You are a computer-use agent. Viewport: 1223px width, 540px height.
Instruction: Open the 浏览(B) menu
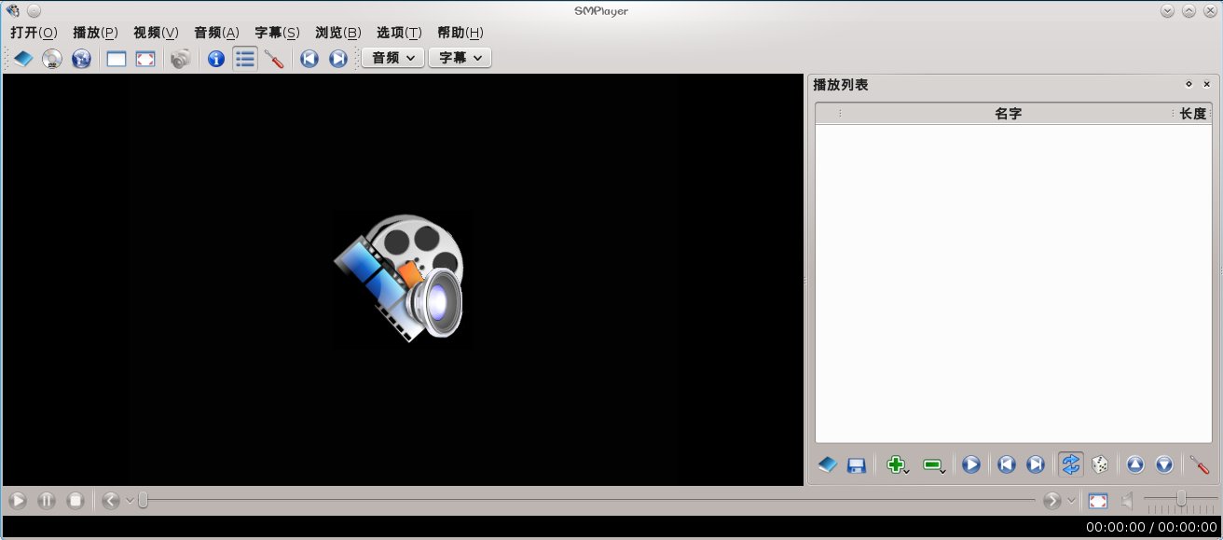tap(338, 33)
